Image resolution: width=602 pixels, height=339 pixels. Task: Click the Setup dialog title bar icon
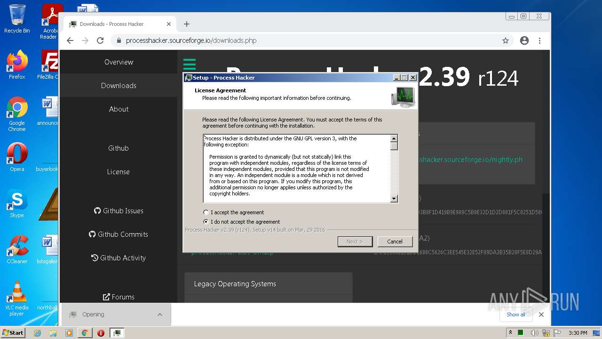click(x=189, y=78)
